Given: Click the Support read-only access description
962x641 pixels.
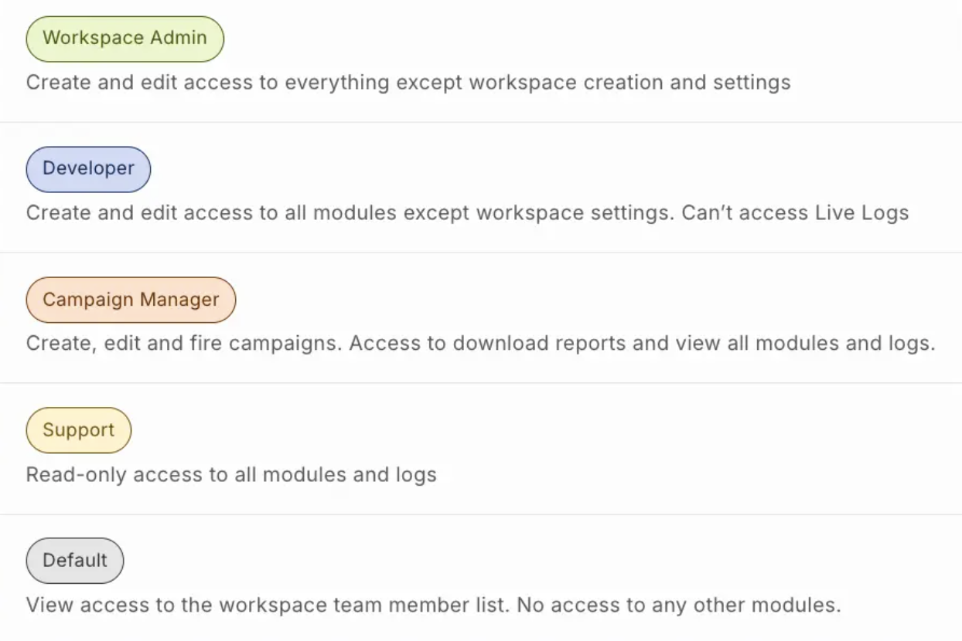Looking at the screenshot, I should 231,474.
